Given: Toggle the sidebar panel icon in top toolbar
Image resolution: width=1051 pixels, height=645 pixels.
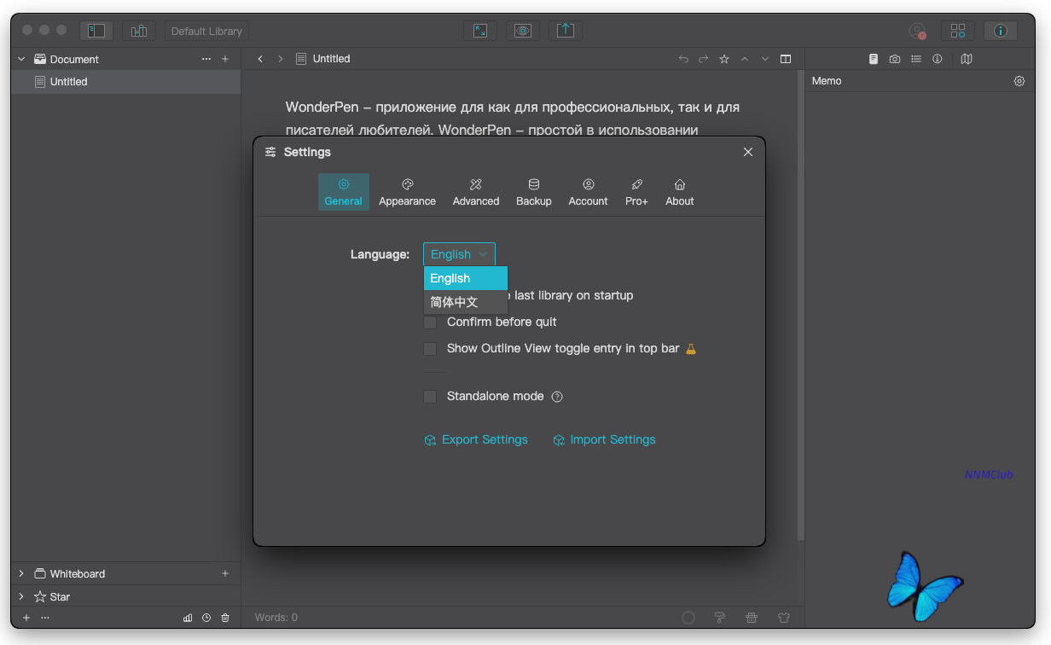Looking at the screenshot, I should [96, 31].
